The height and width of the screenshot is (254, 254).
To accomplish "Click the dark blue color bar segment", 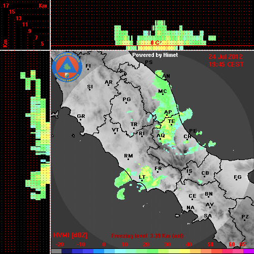I will [67, 251].
